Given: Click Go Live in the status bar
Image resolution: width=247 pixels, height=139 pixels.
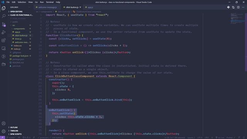Looking at the screenshot, I should (x=220, y=137).
